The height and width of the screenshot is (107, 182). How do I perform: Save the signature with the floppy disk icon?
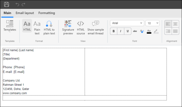tap(6, 5)
